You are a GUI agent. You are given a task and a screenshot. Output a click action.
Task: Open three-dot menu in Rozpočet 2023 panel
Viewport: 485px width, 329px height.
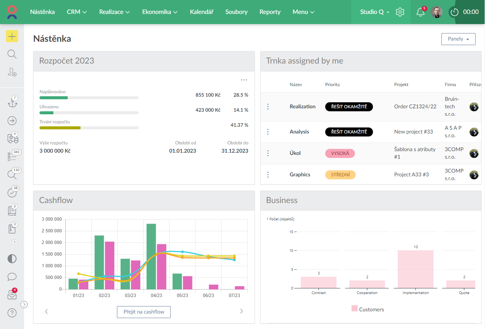pyautogui.click(x=244, y=80)
